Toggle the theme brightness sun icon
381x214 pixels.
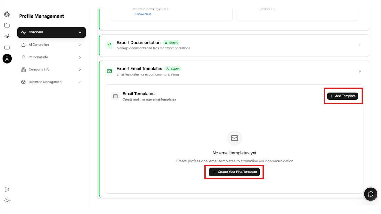(7, 200)
